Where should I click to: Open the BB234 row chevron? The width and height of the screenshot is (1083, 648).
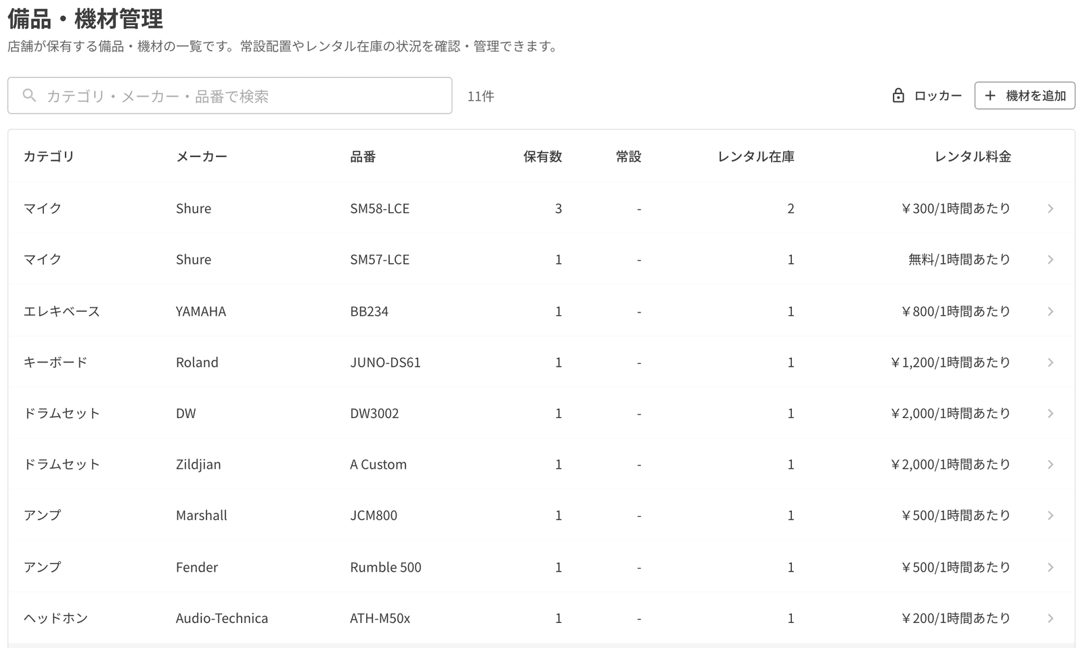tap(1051, 311)
